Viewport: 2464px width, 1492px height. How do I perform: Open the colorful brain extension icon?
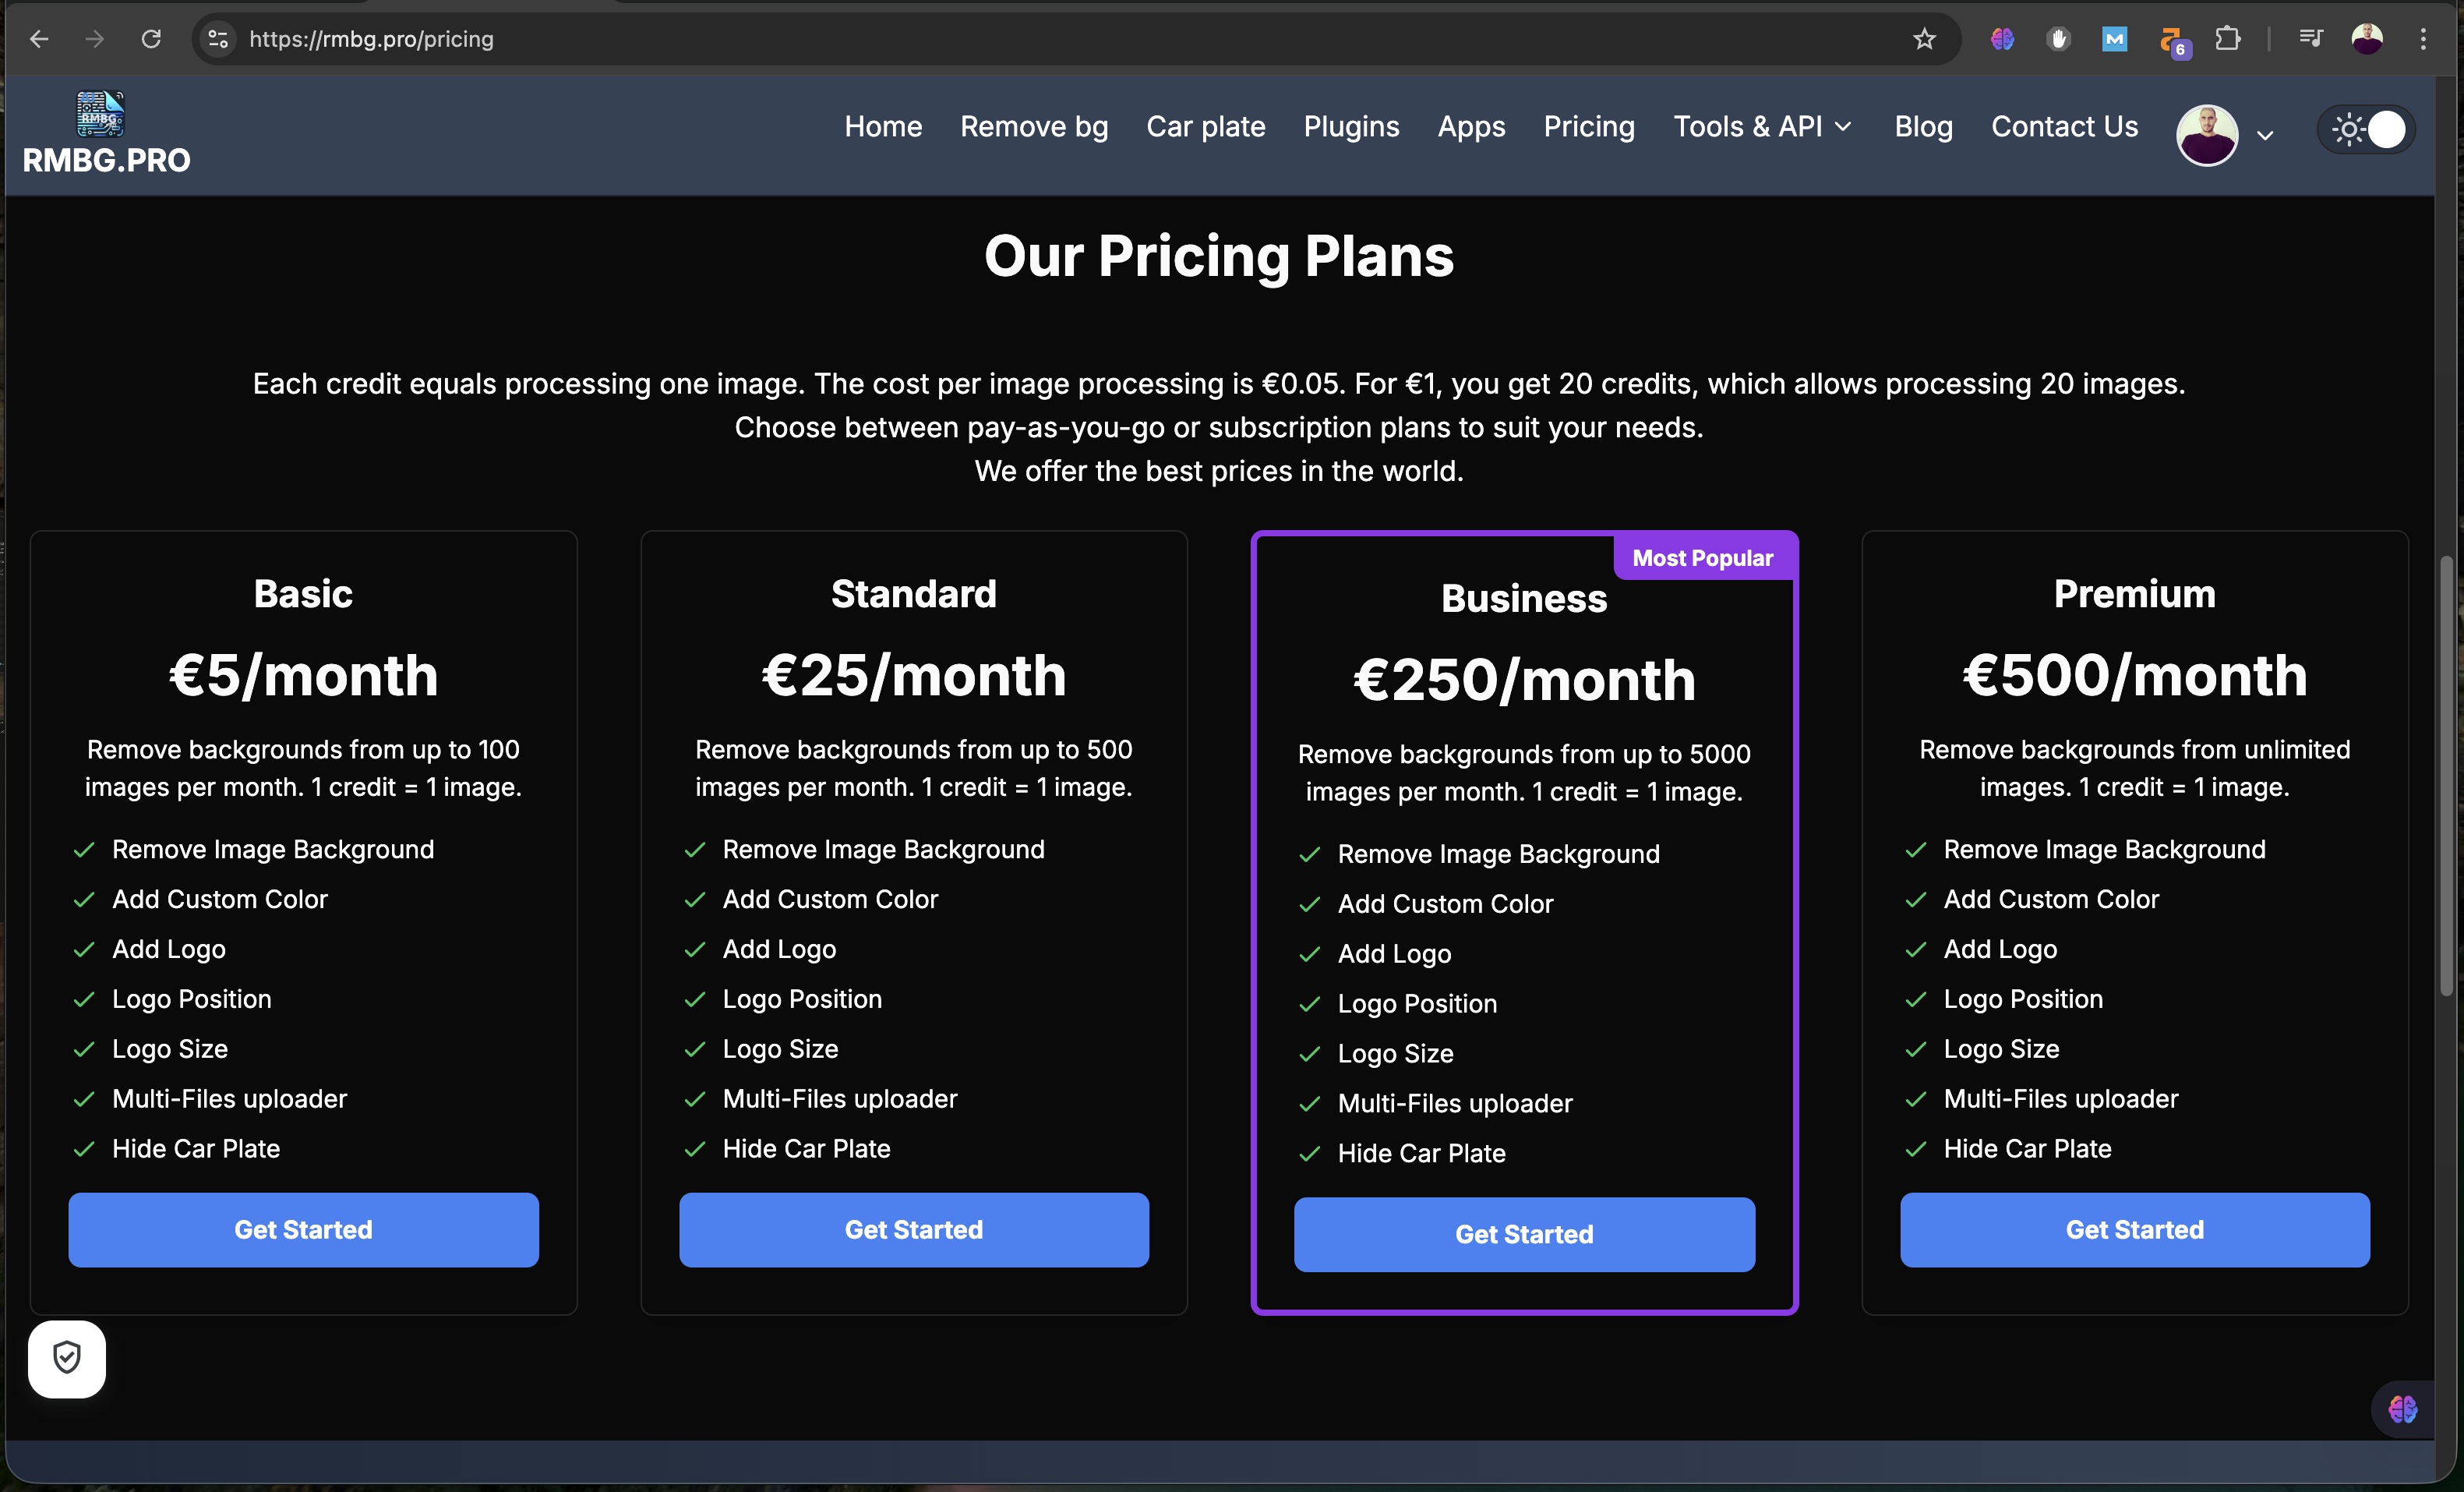[2002, 39]
